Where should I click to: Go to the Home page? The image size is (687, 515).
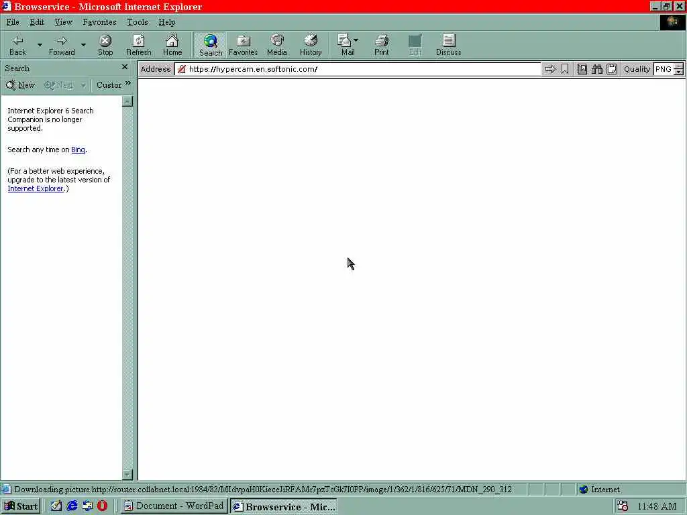click(172, 46)
